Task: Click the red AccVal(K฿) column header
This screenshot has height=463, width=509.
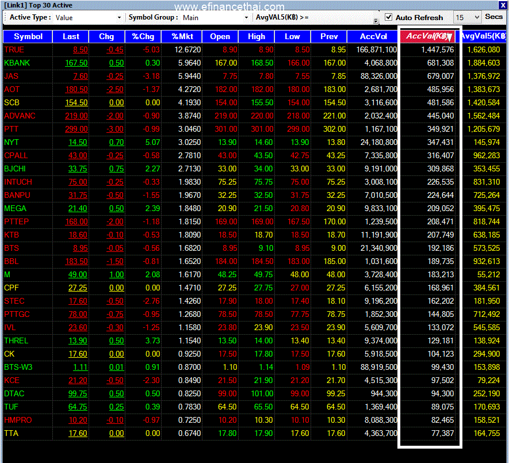Action: tap(428, 36)
